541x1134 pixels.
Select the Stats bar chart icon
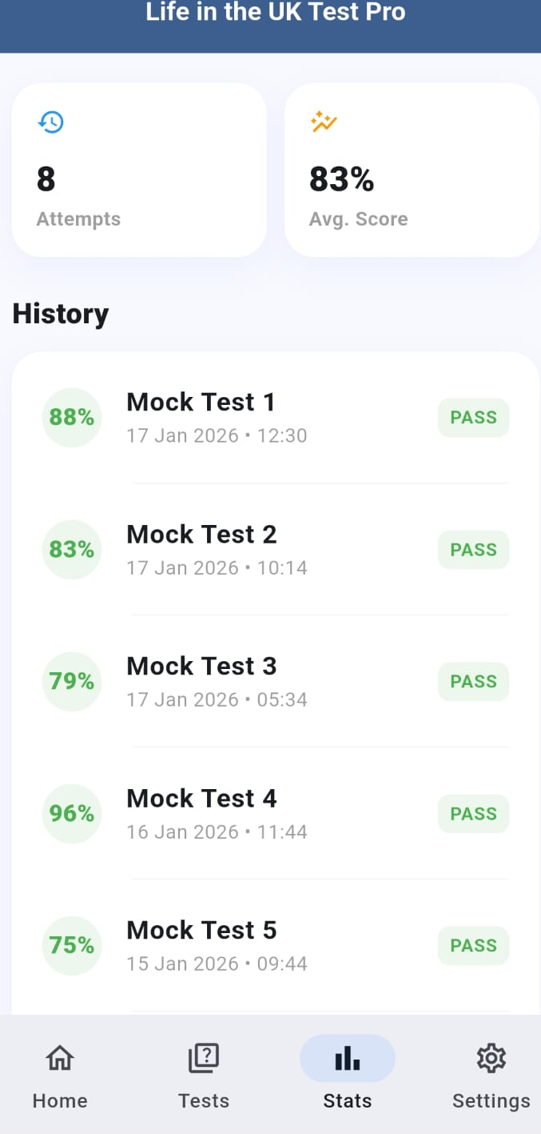click(348, 1058)
